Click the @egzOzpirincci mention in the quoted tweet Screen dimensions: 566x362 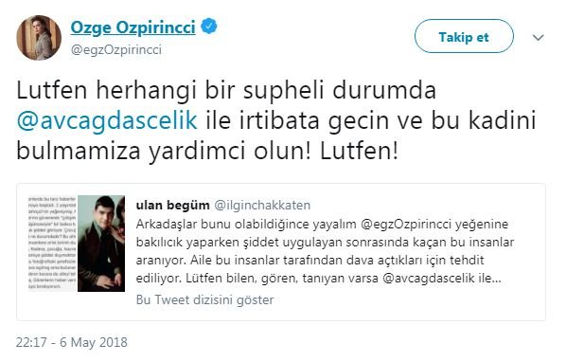(406, 225)
